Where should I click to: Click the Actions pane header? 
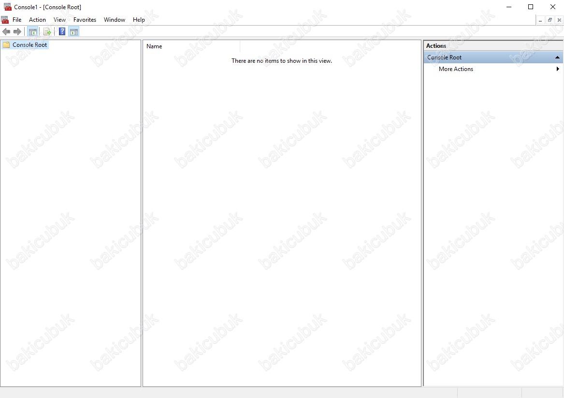(x=493, y=46)
